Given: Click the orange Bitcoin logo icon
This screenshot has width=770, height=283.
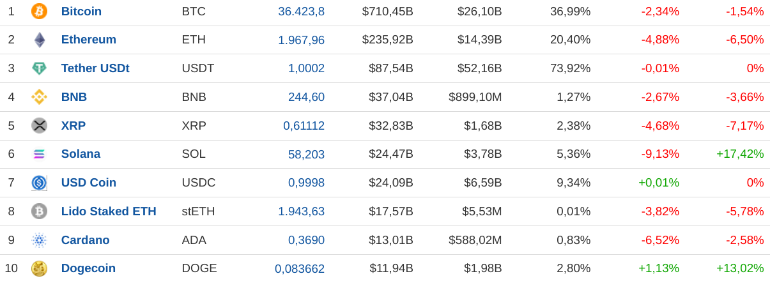Looking at the screenshot, I should pos(39,11).
